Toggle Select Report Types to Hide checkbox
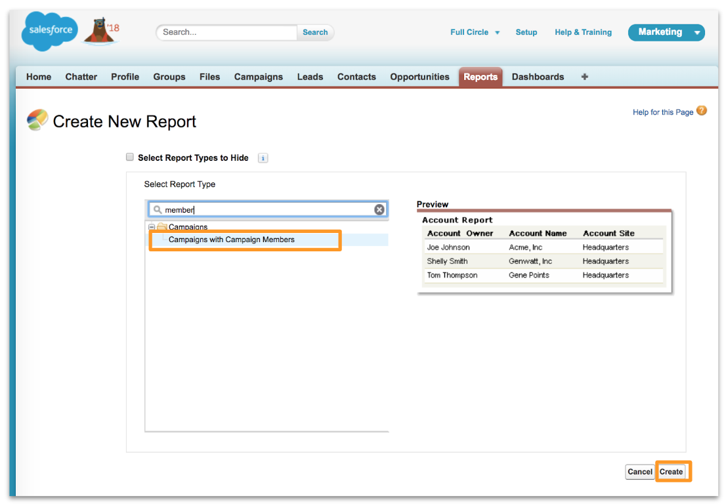 130,157
